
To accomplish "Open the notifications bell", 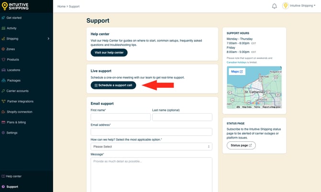I will tap(275, 6).
